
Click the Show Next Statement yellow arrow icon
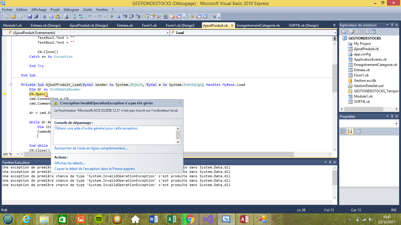pyautogui.click(x=192, y=16)
